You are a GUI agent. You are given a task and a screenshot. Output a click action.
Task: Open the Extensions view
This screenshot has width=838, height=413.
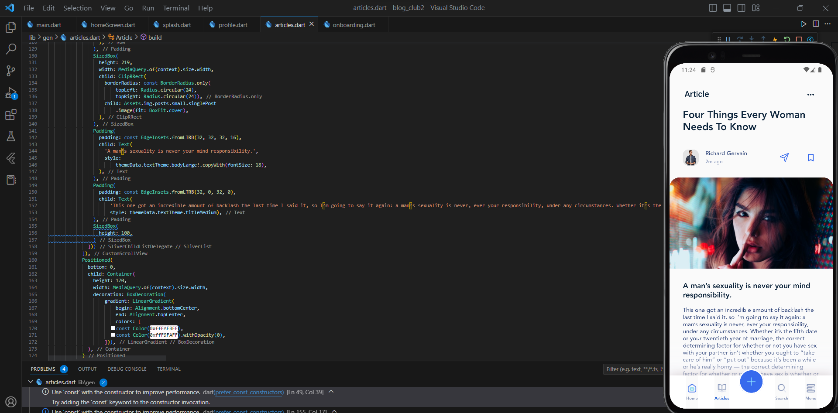[11, 115]
